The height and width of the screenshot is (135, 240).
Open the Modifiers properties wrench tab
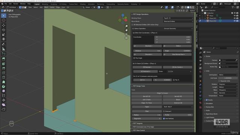tap(200, 85)
